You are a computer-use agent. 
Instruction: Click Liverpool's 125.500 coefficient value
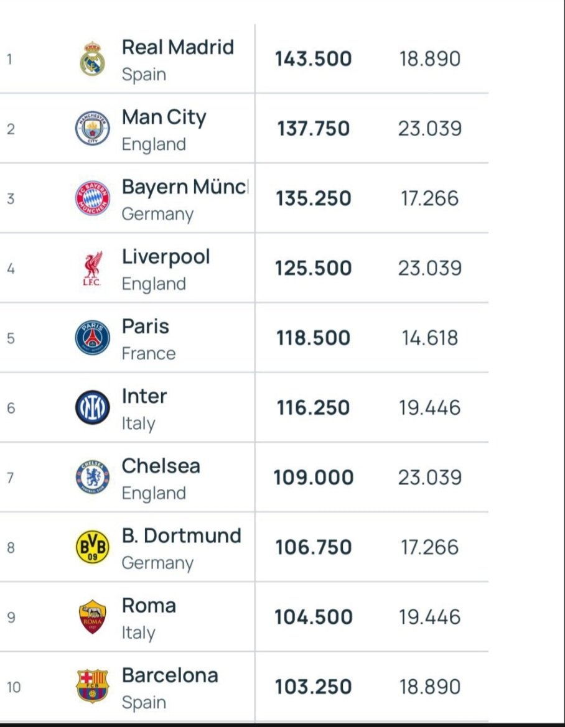[x=313, y=269]
